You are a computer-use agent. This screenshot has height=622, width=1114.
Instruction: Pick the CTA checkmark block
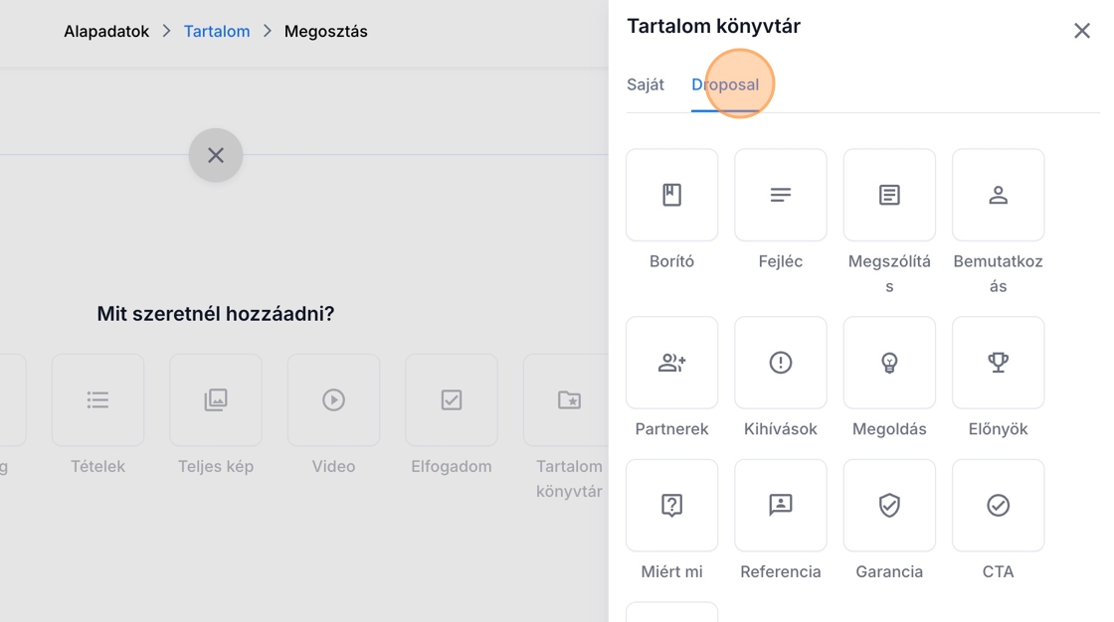pyautogui.click(x=998, y=505)
